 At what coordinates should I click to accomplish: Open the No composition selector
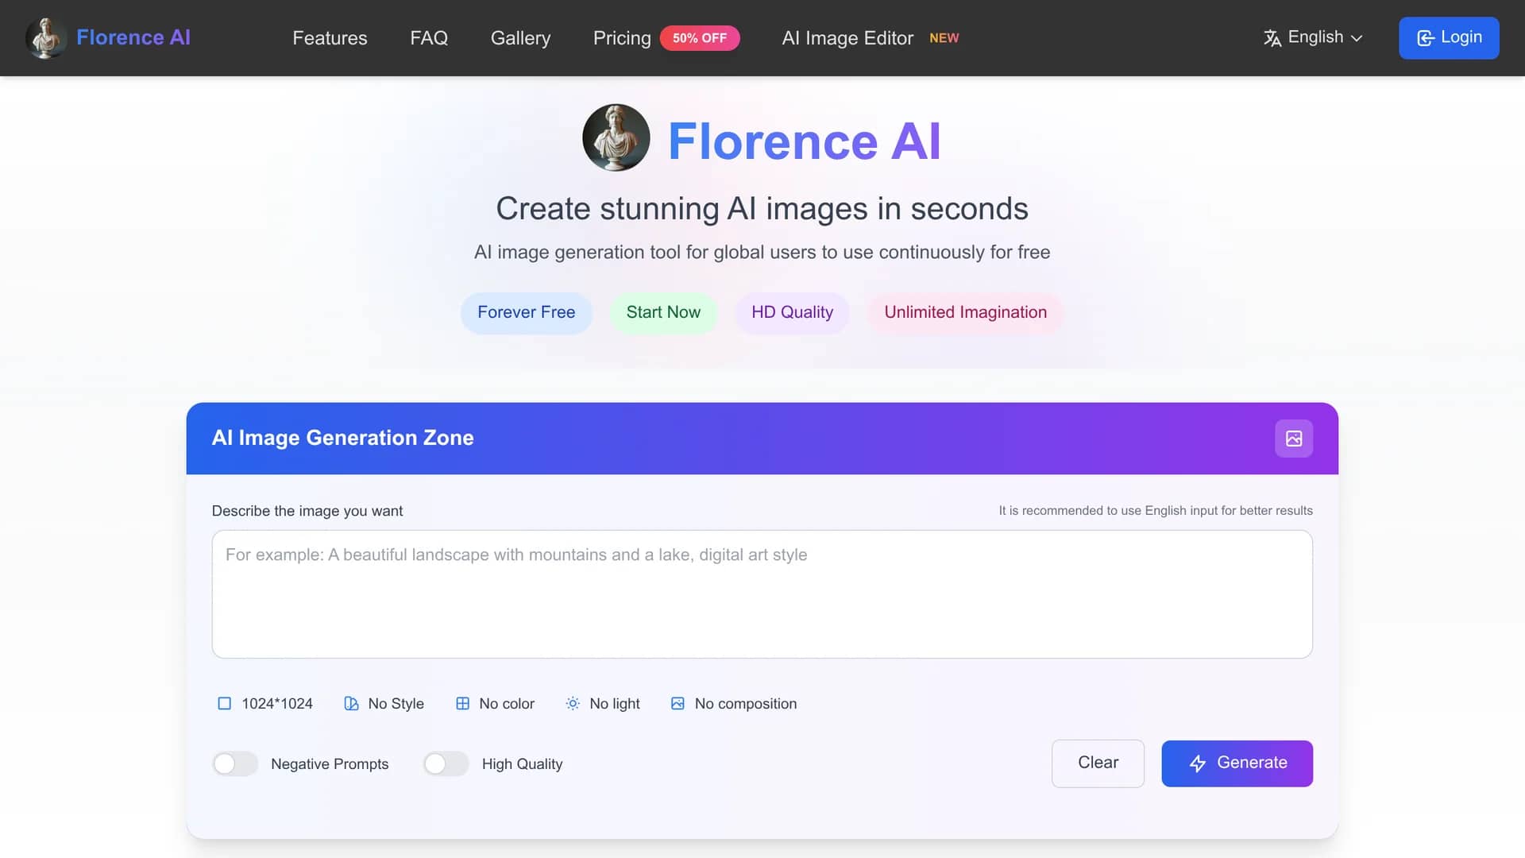[734, 704]
